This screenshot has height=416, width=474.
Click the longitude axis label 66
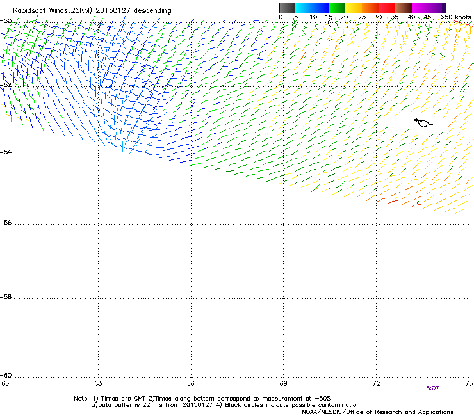[x=191, y=383]
